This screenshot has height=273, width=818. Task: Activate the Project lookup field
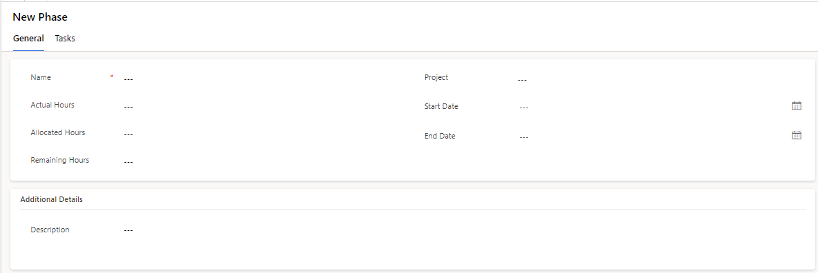(x=660, y=79)
